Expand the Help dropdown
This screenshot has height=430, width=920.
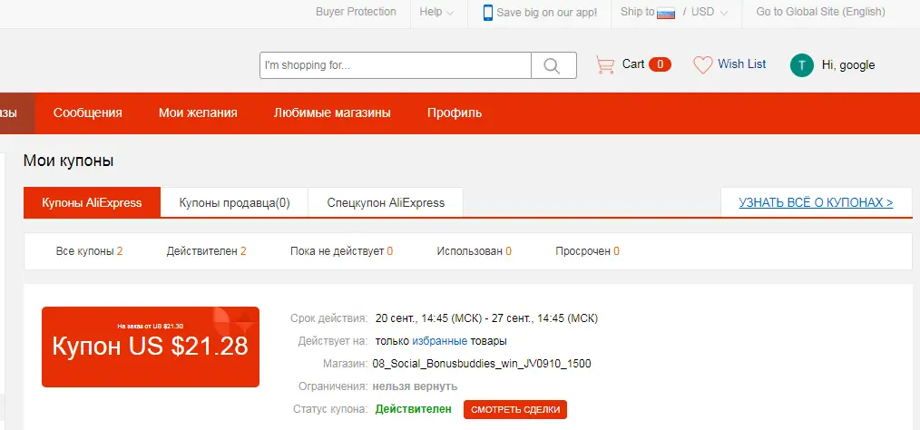tap(436, 12)
